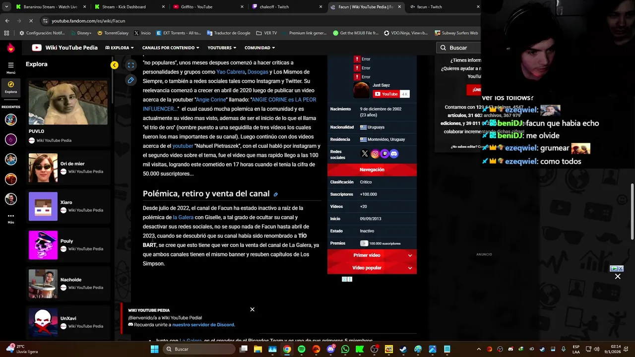Screen dimensions: 635x357
Task: Stop loading the page in browser
Action: [31, 21]
